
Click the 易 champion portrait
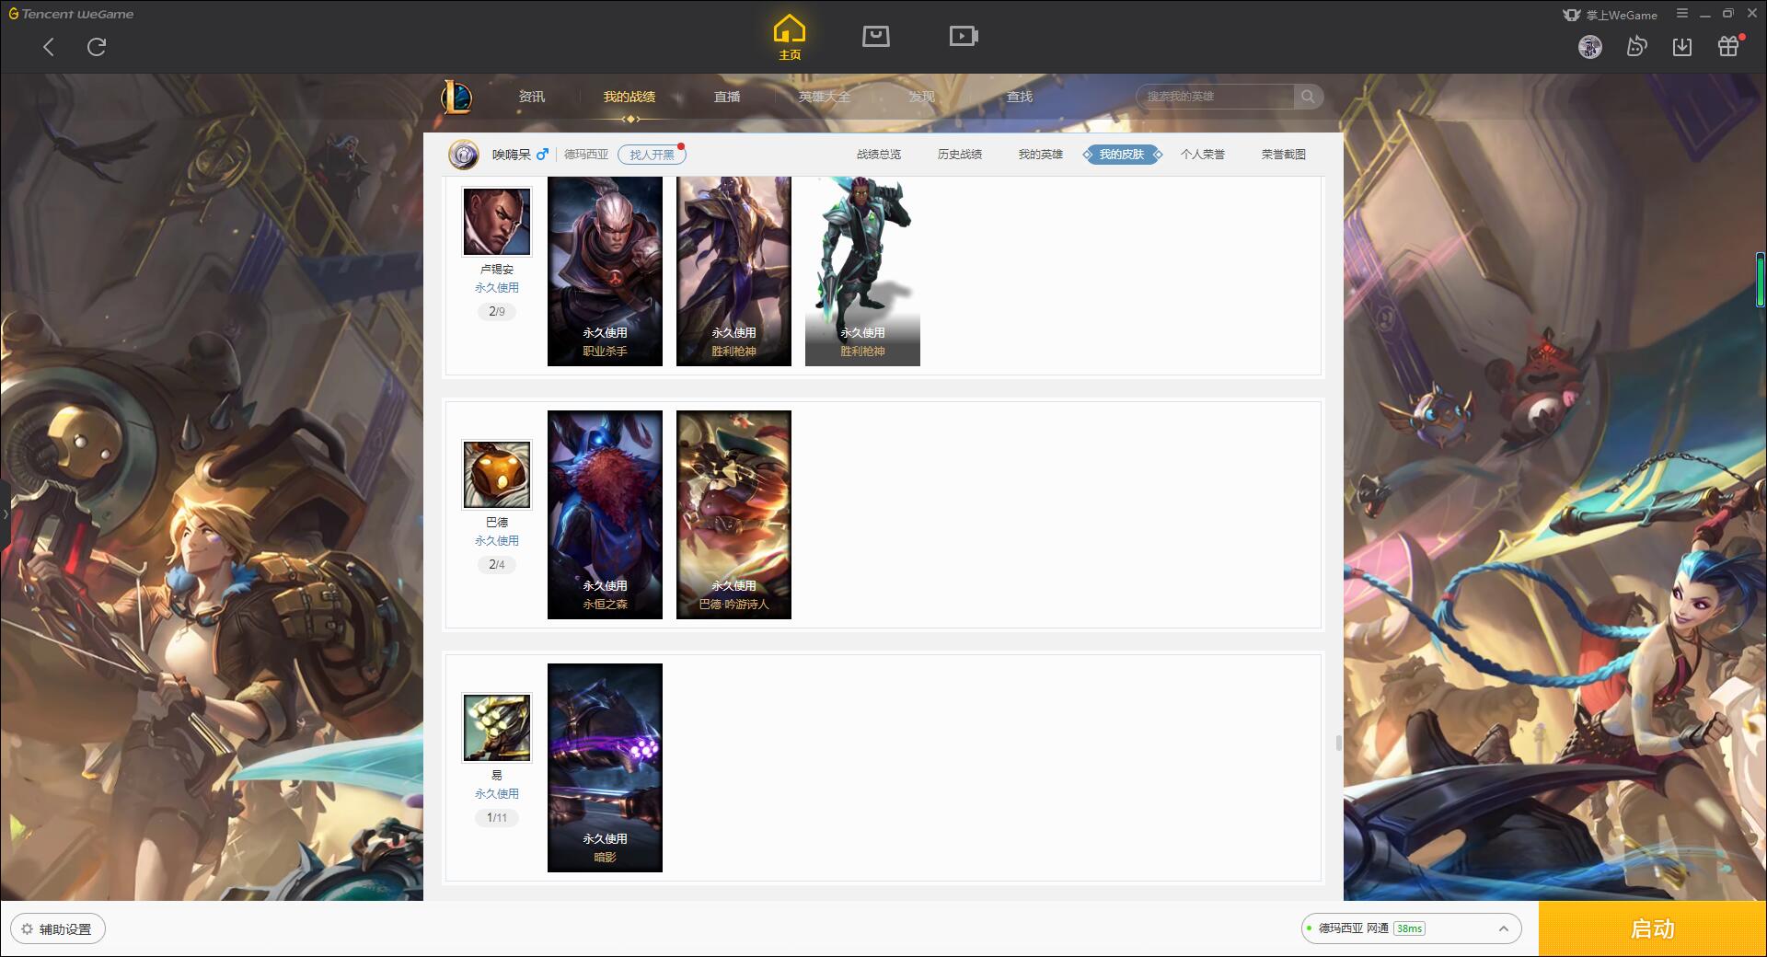coord(496,728)
